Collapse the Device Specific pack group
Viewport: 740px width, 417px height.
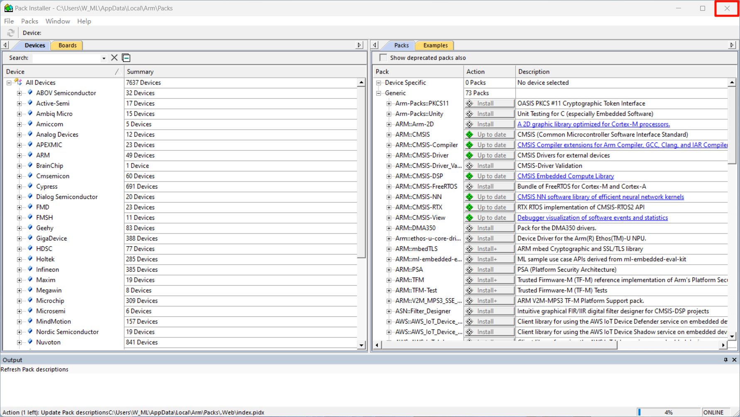379,83
